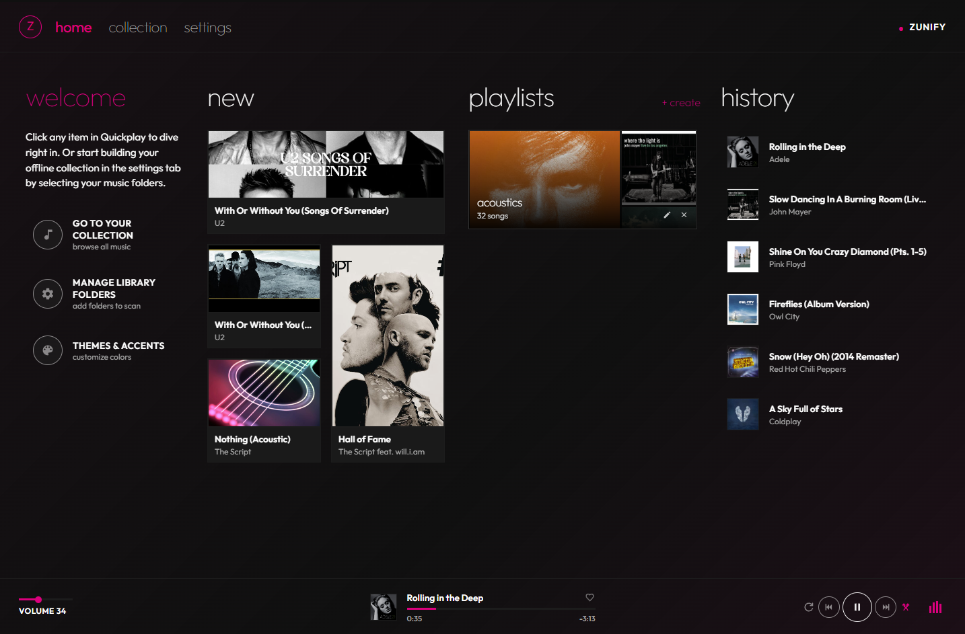Play Slow Dancing In A Burning Room history item
Viewport: 965px width, 634px height.
tap(847, 199)
